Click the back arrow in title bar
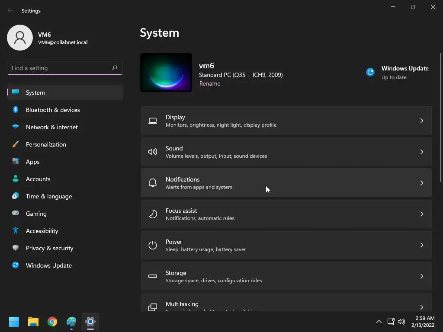This screenshot has width=443, height=332. point(10,10)
